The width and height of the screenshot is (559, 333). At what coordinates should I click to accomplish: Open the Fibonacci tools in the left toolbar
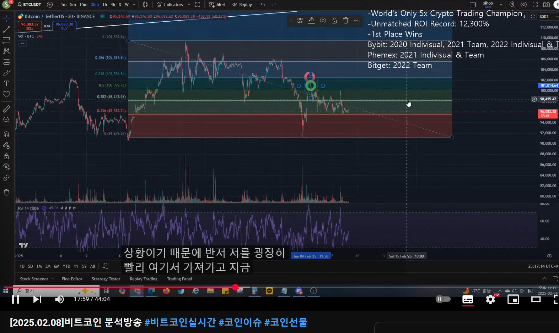pos(6,40)
